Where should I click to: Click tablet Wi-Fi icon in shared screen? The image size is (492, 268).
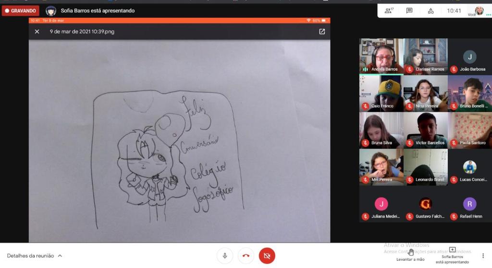click(x=308, y=20)
